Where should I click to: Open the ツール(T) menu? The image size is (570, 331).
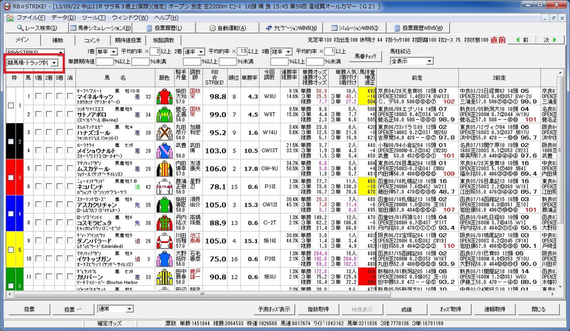coord(94,18)
